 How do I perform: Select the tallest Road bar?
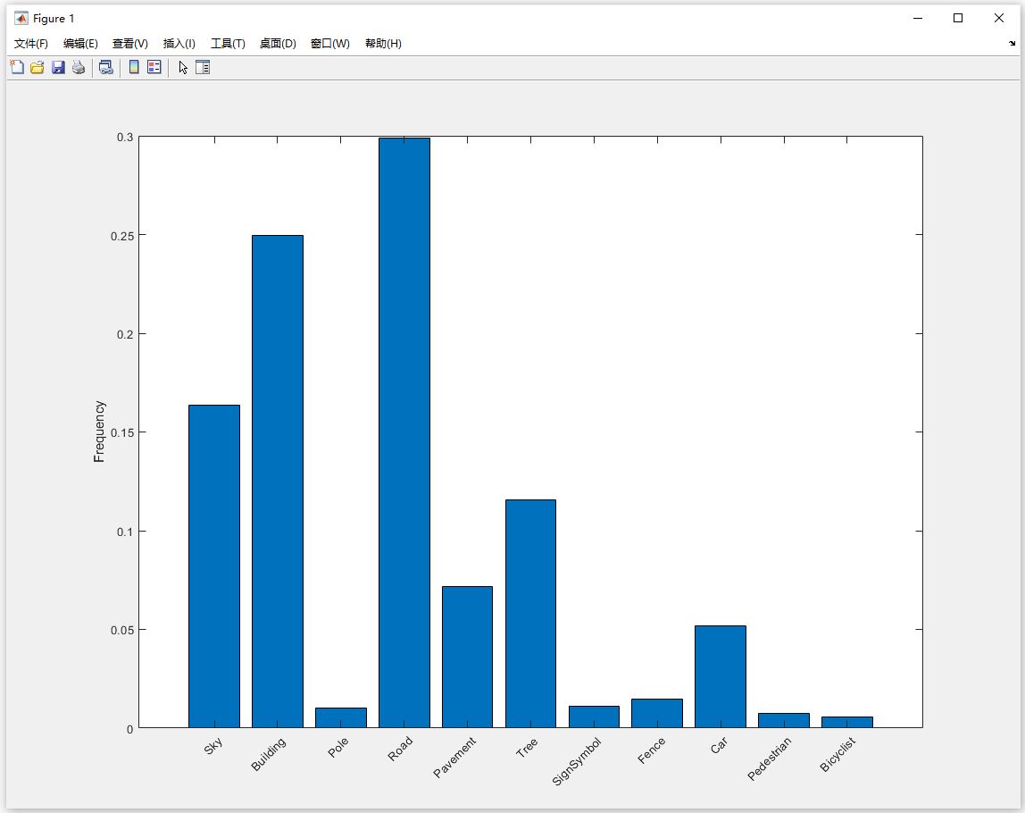point(404,432)
